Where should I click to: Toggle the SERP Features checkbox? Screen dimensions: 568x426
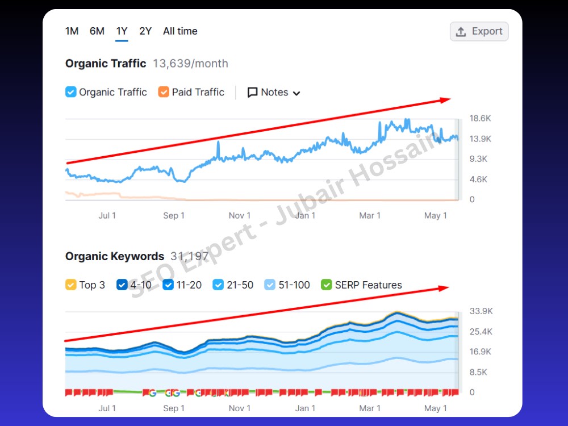327,285
